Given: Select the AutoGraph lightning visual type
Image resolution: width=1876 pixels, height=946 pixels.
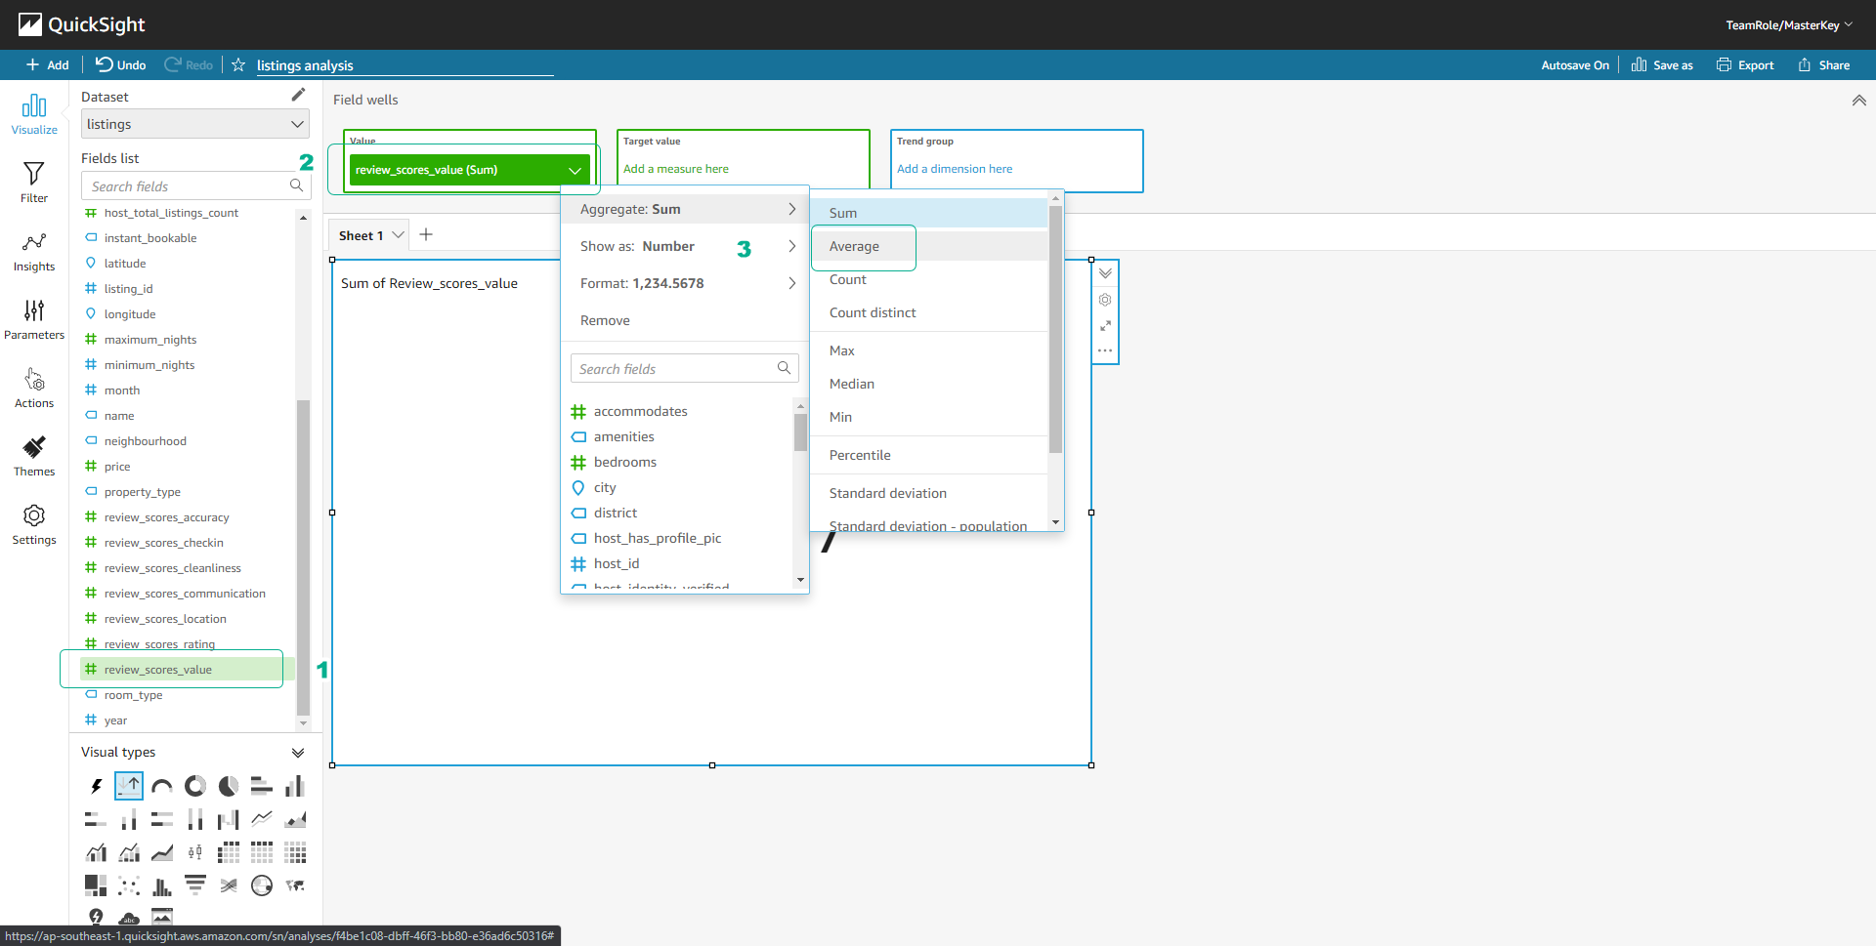Looking at the screenshot, I should (x=96, y=786).
